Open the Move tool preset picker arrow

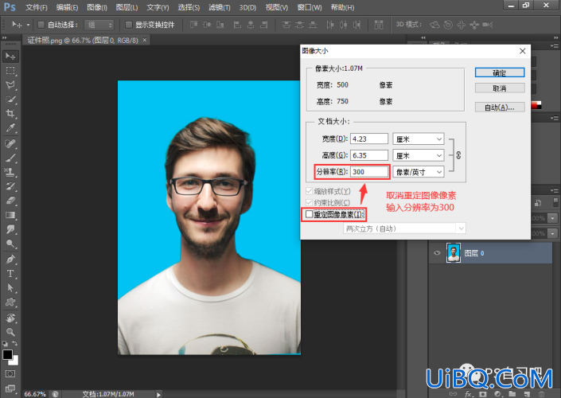[28, 25]
